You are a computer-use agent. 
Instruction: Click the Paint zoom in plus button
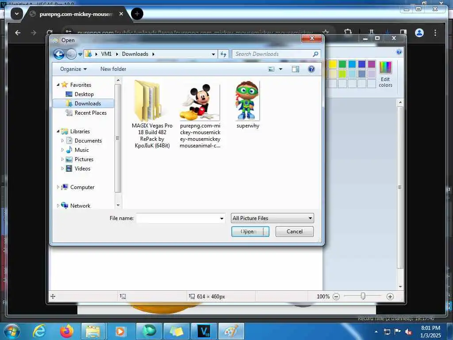[x=390, y=297]
